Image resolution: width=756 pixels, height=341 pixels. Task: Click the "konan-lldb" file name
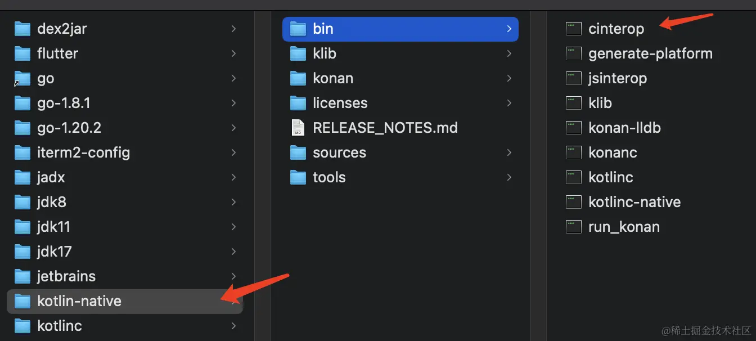pos(624,128)
